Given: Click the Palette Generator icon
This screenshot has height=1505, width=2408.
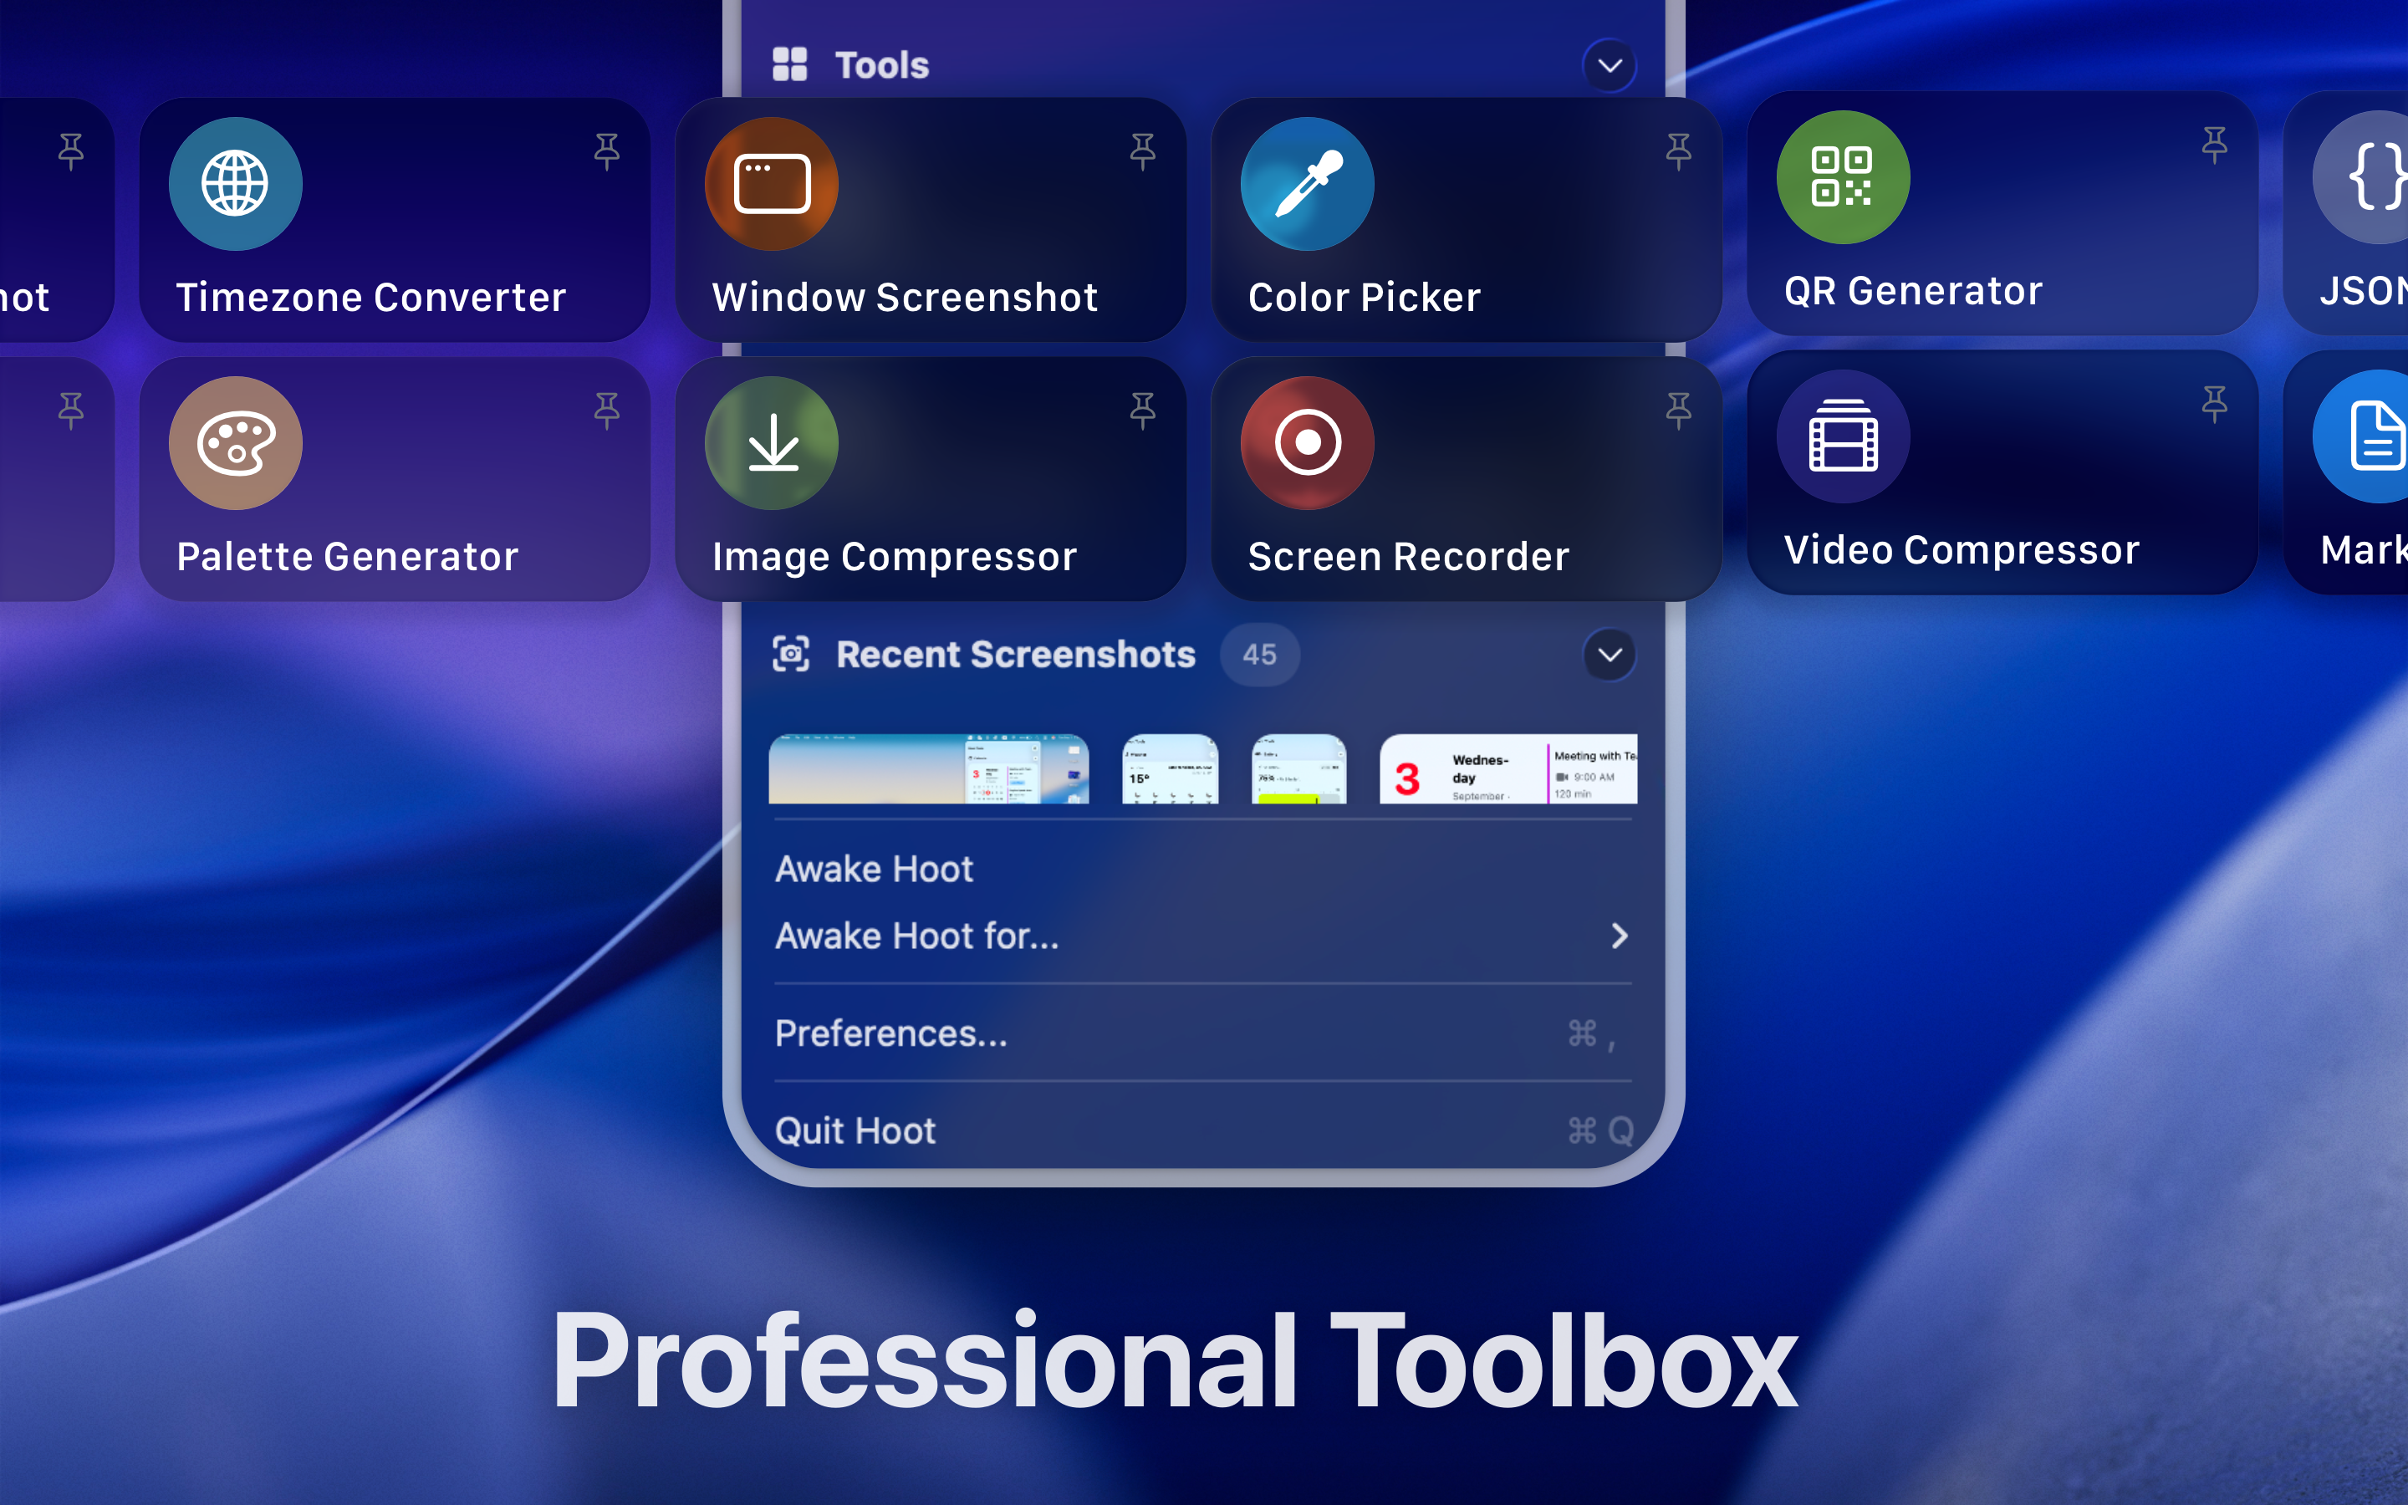Looking at the screenshot, I should (x=235, y=443).
